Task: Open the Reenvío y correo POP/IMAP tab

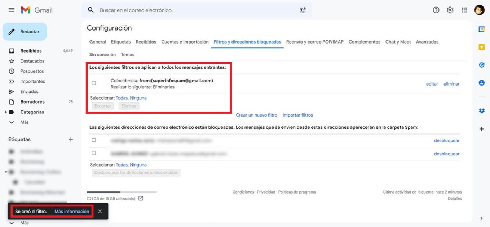Action: 314,42
